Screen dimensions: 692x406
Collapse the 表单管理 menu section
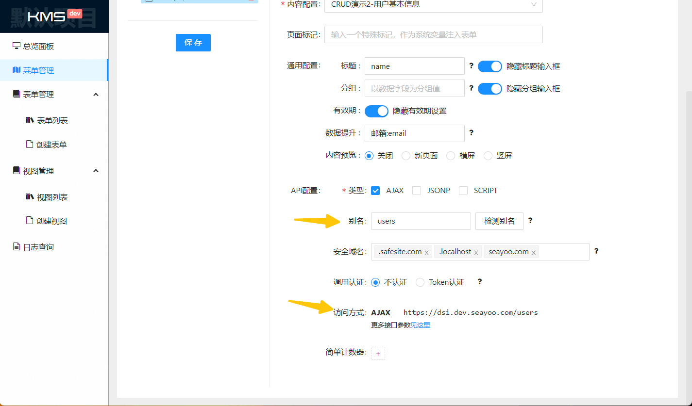point(96,94)
